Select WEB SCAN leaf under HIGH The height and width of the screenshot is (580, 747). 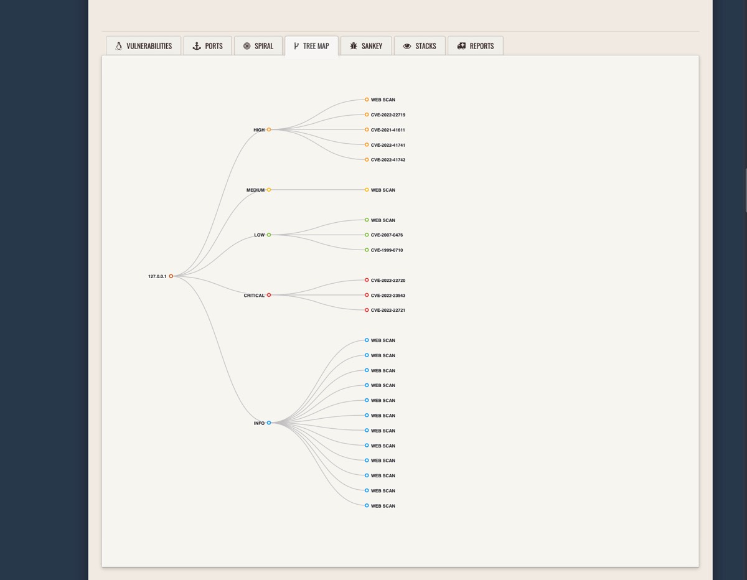point(380,100)
